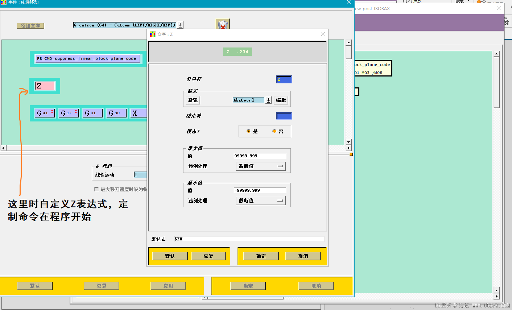Select the G01 word block
Viewport: 512px width, 310px height.
coord(93,113)
